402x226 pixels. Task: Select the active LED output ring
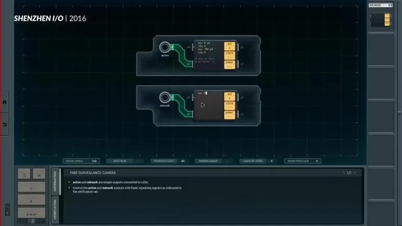click(x=165, y=47)
